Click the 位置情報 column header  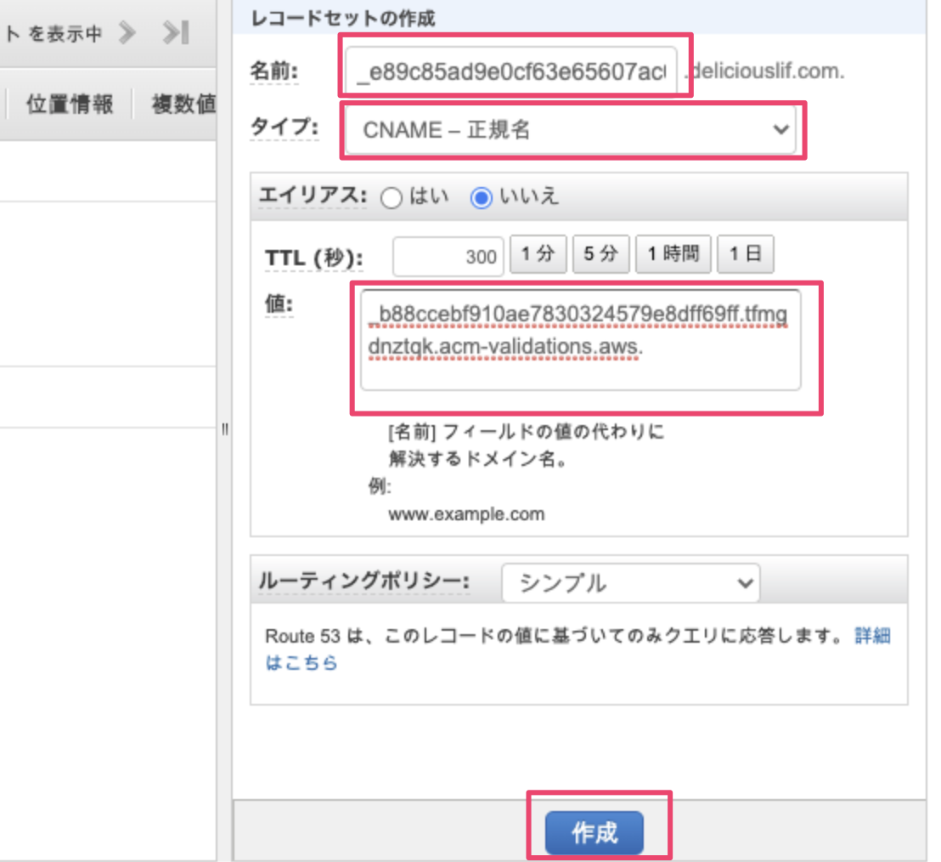(x=70, y=105)
